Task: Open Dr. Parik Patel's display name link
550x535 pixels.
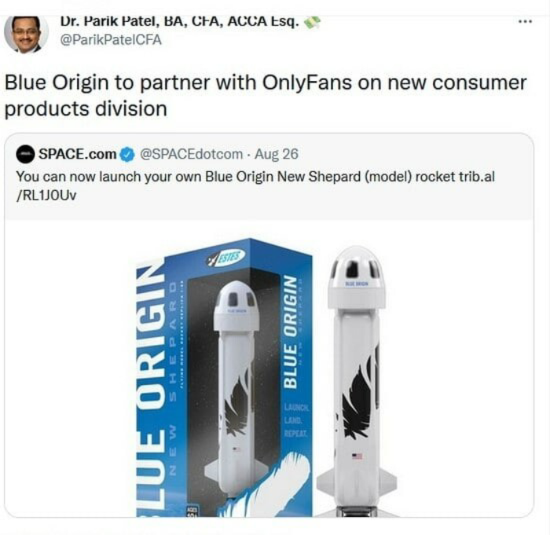Action: [x=180, y=22]
